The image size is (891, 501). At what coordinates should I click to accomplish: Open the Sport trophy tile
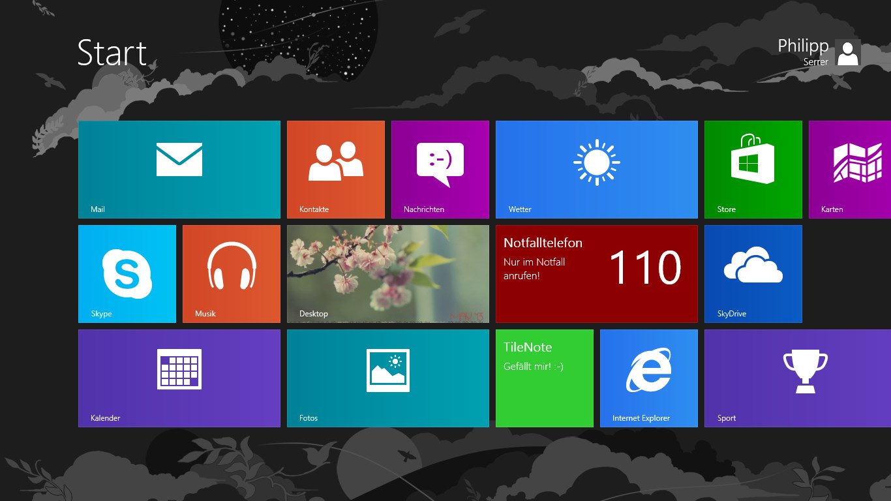[798, 378]
